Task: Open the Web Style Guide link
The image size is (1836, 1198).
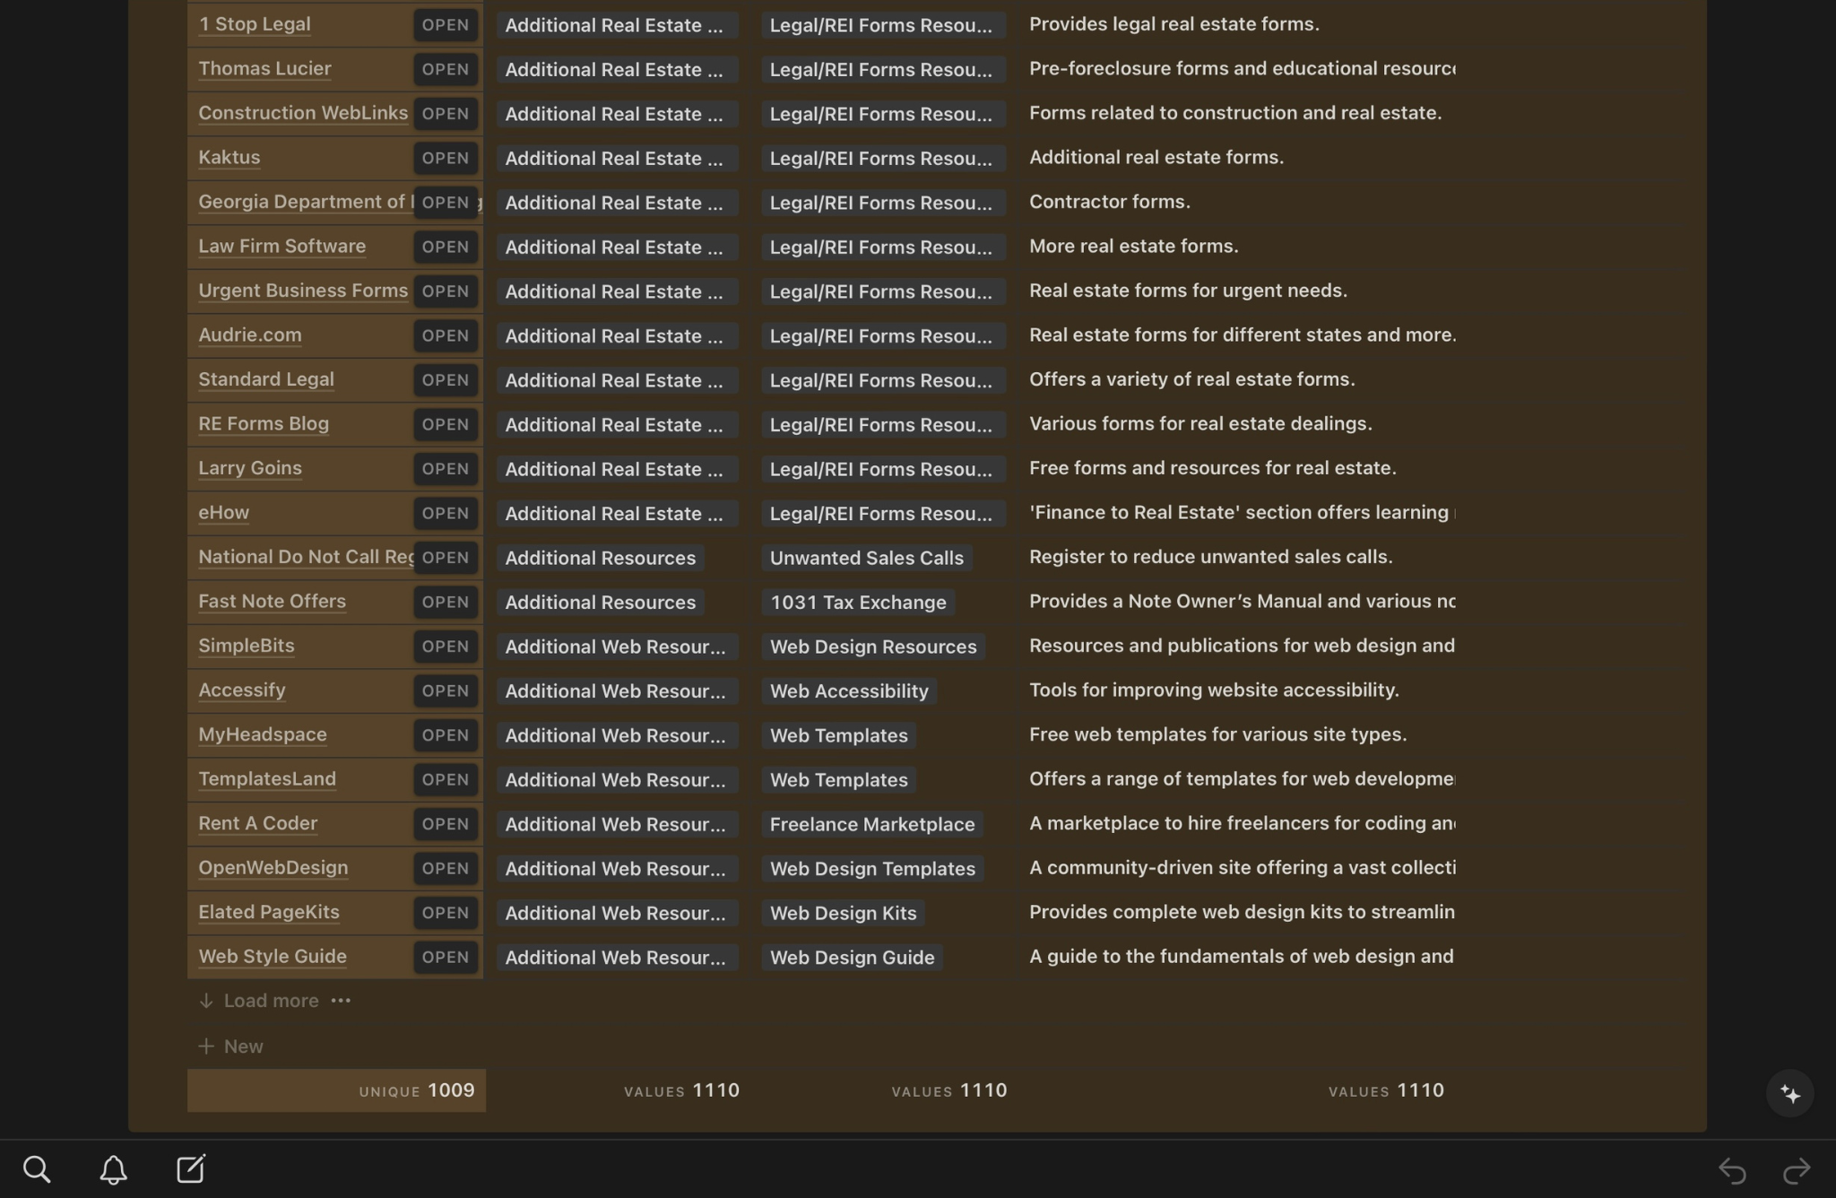Action: (272, 957)
